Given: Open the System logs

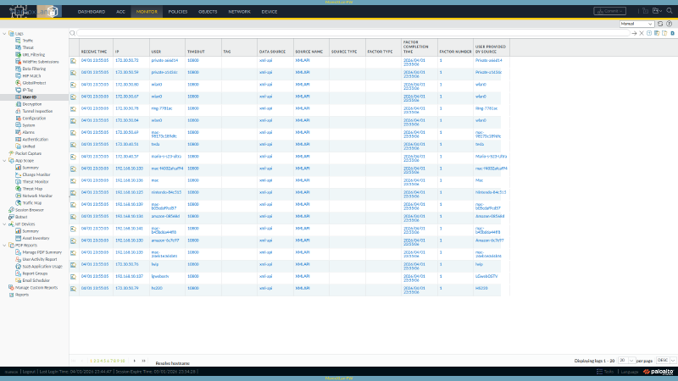Looking at the screenshot, I should click(x=29, y=125).
